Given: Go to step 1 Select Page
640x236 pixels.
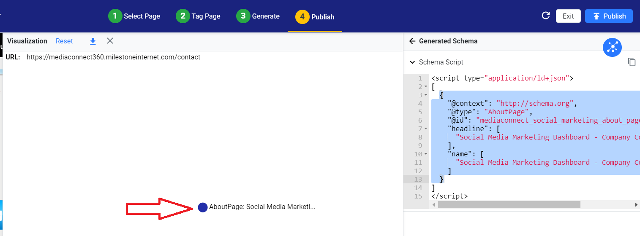Looking at the screenshot, I should [134, 16].
